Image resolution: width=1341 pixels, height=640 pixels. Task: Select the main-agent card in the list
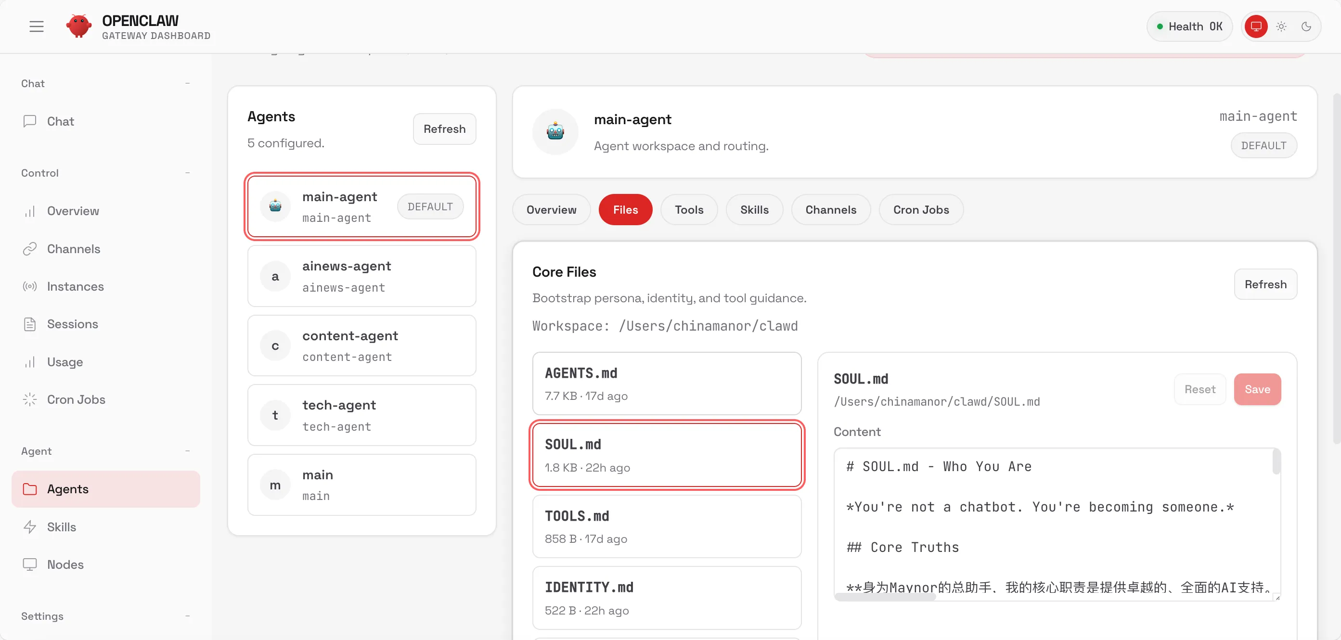coord(362,206)
